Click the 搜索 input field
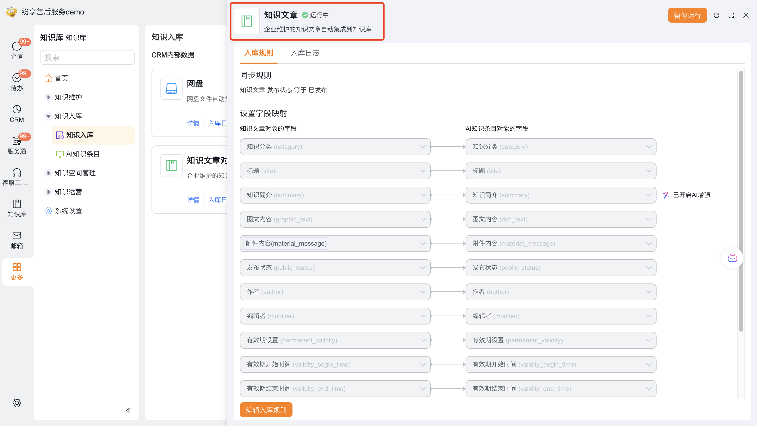 87,57
